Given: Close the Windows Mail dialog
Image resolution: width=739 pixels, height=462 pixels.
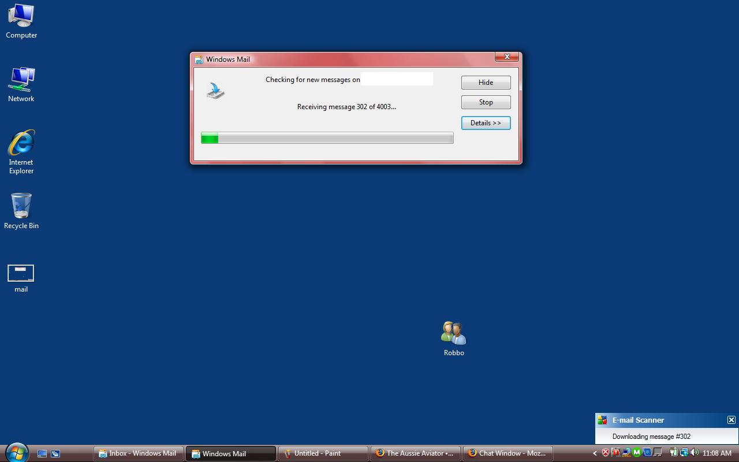Looking at the screenshot, I should tap(507, 57).
